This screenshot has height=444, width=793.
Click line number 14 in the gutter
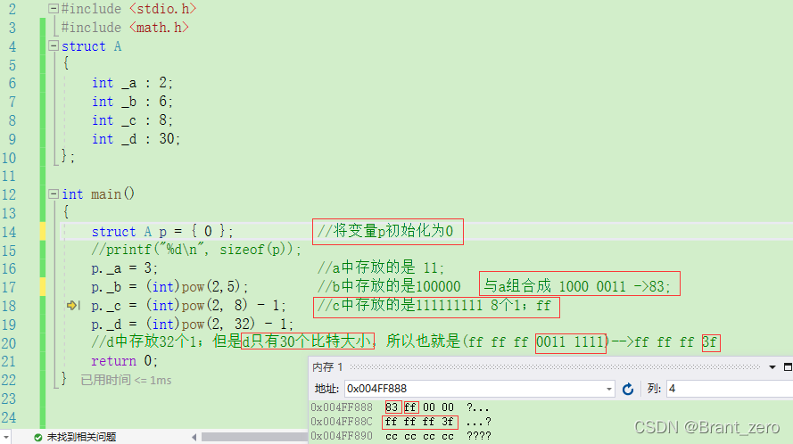pyautogui.click(x=9, y=232)
